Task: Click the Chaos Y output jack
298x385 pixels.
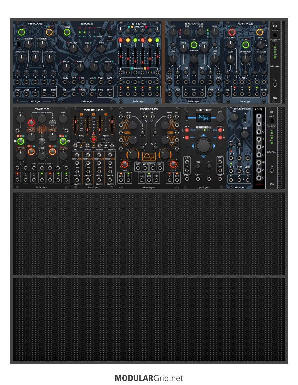Action: click(42, 180)
